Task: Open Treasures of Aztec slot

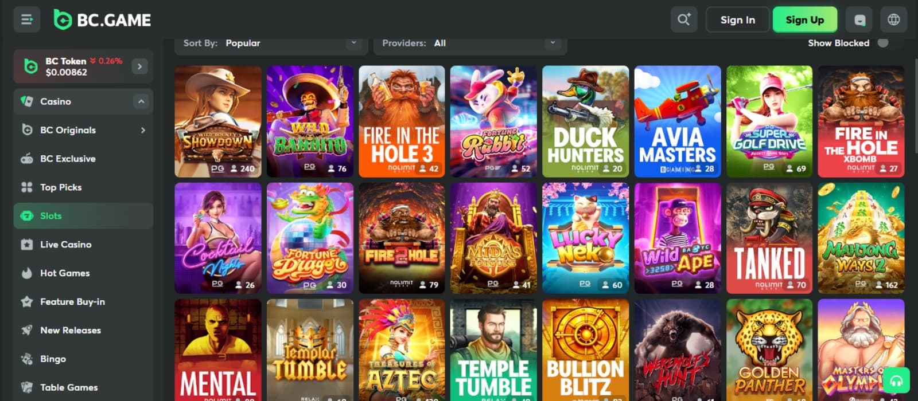Action: tap(402, 350)
